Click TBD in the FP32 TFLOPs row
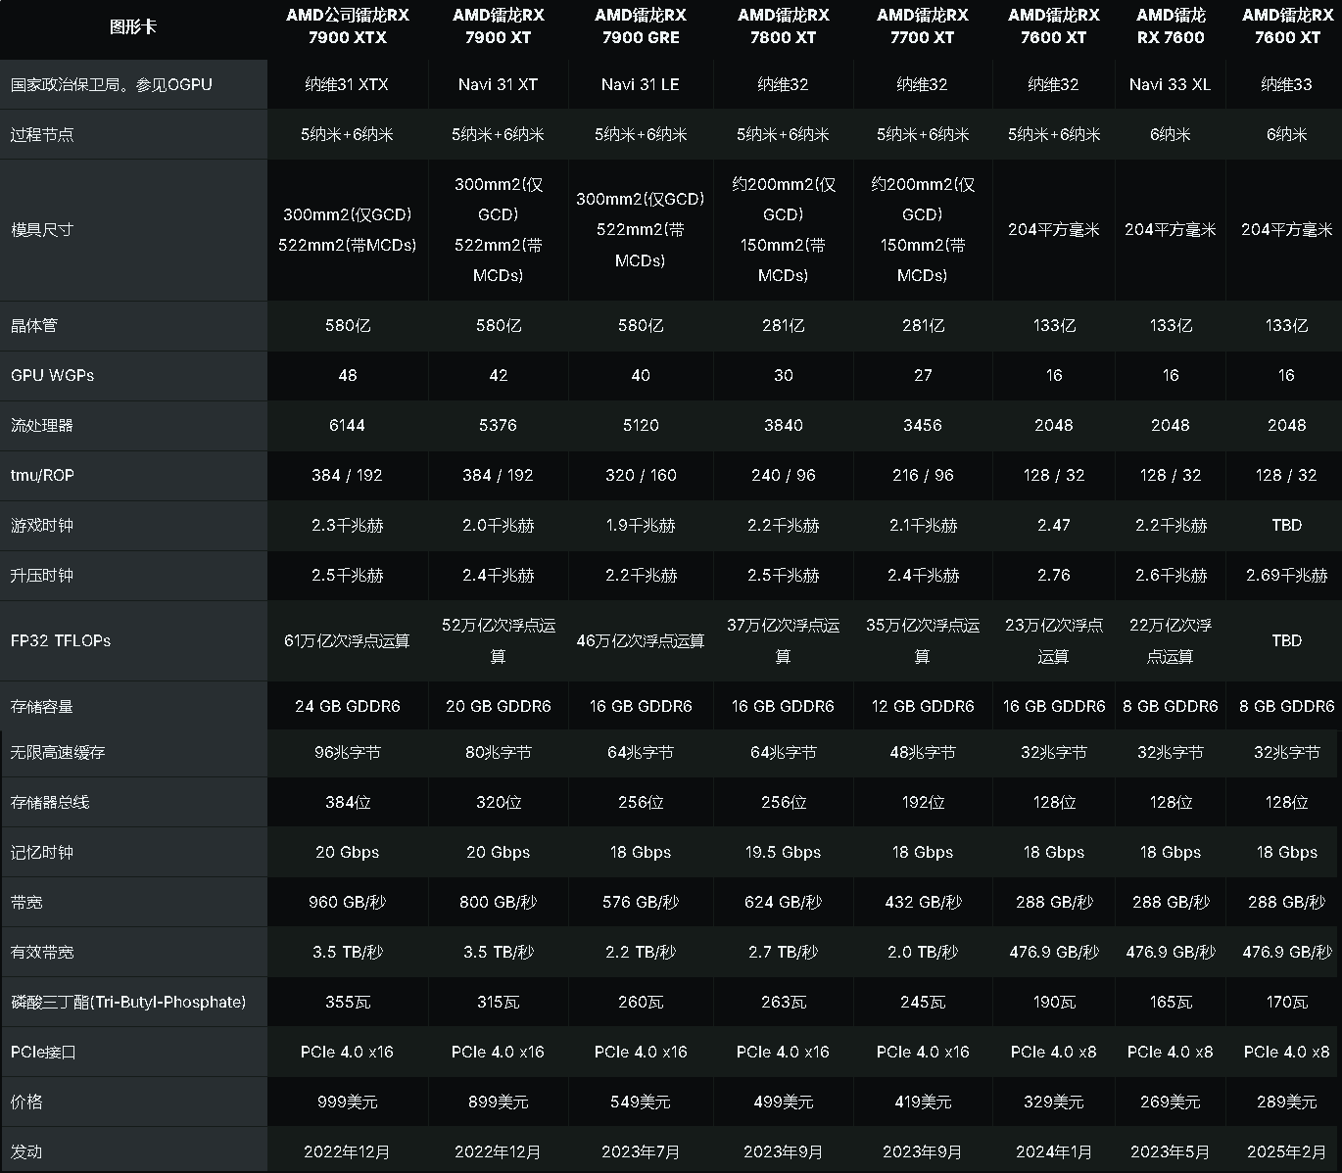 (1286, 640)
